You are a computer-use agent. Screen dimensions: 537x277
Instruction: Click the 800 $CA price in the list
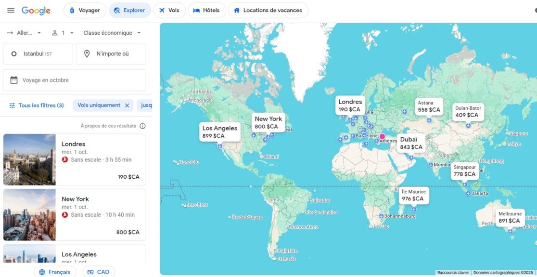click(128, 232)
